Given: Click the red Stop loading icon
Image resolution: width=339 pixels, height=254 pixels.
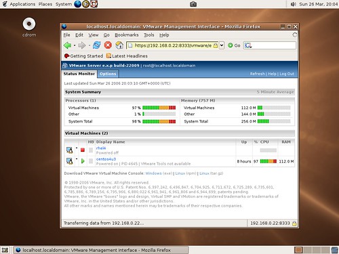Looking at the screenshot, I should pyautogui.click(x=108, y=45).
